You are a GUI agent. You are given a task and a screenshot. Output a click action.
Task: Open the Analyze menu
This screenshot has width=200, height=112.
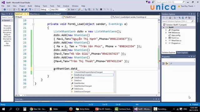pos(66,6)
